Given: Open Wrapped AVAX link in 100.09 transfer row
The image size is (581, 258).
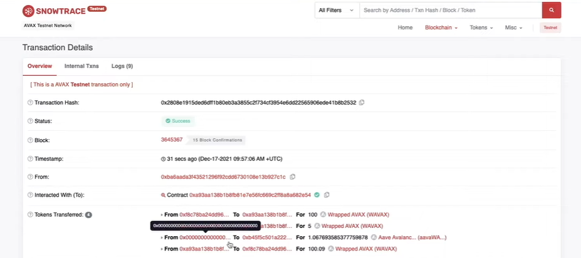Looking at the screenshot, I should coord(366,249).
